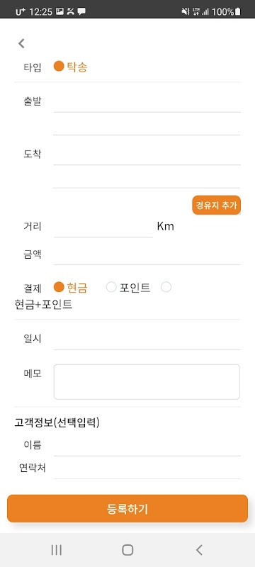The width and height of the screenshot is (255, 567).
Task: Tap the 경유지 추가 button
Action: click(x=216, y=205)
